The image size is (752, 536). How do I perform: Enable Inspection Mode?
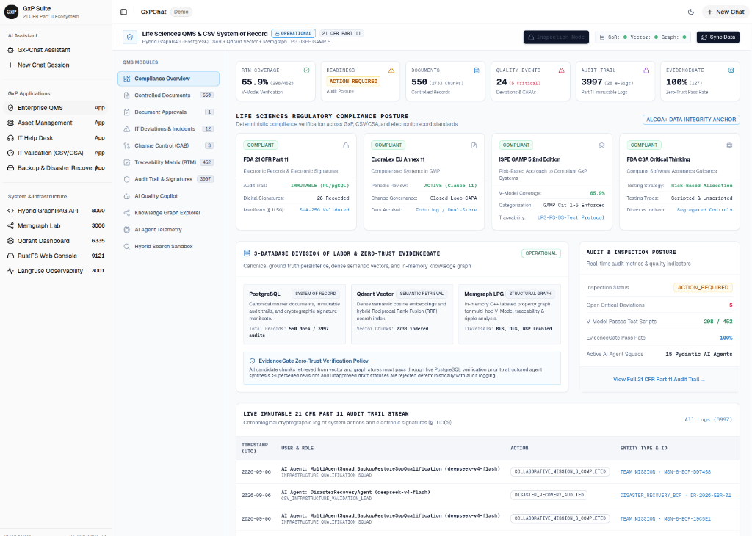(556, 37)
